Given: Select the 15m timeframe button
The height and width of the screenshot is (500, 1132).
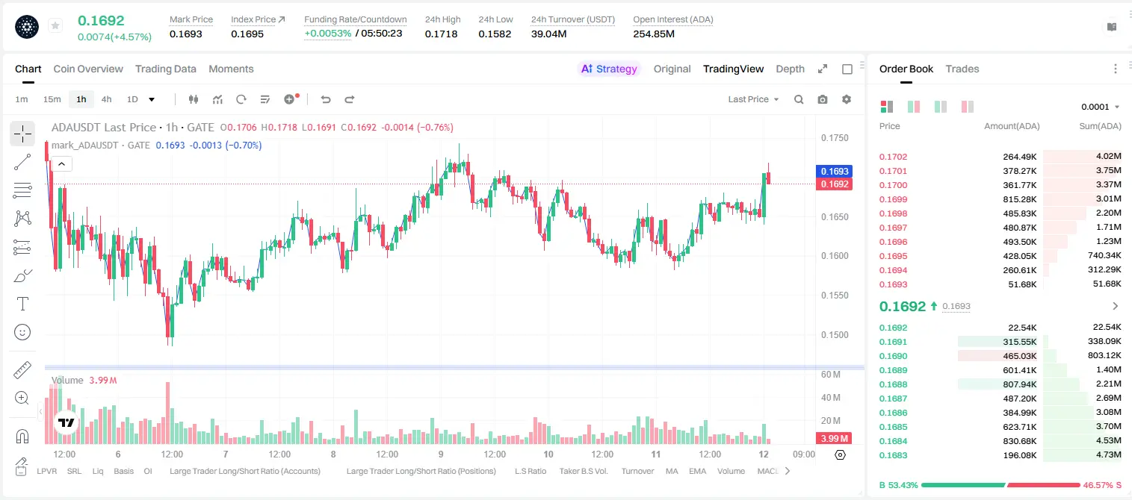Looking at the screenshot, I should (x=52, y=99).
